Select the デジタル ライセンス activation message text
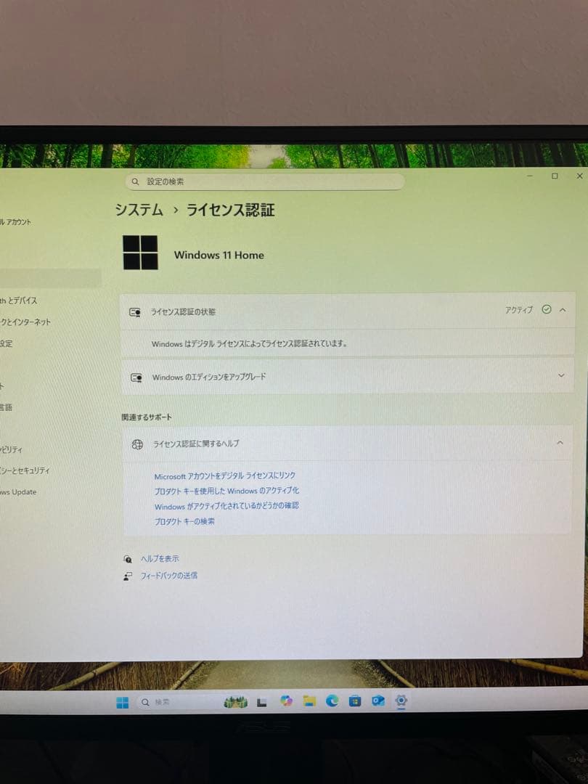Viewport: 588px width, 784px height. tap(249, 343)
